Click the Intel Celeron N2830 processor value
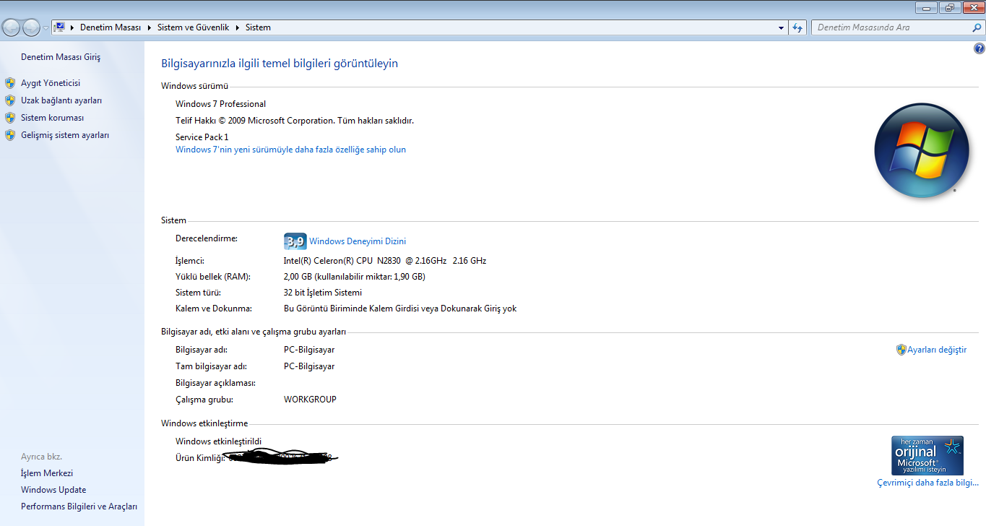This screenshot has height=526, width=986. coord(385,261)
